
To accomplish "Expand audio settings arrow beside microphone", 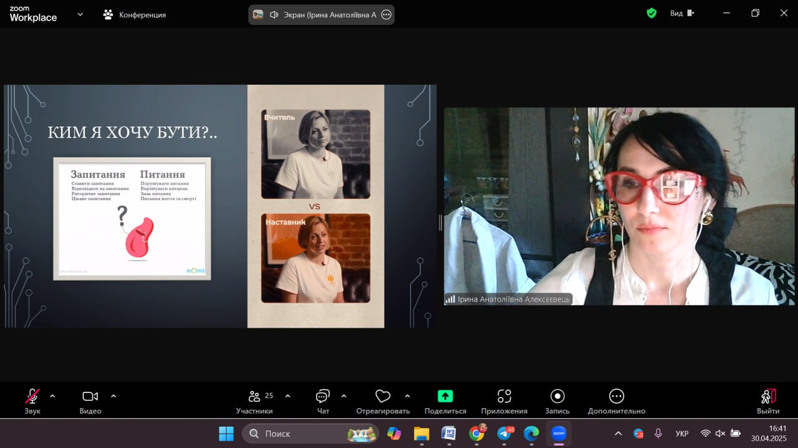I will point(52,396).
